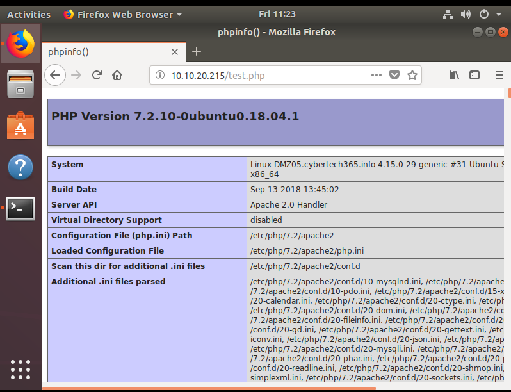Click Configuration File (php.ini) Path label
511x392 pixels.
pyautogui.click(x=122, y=235)
